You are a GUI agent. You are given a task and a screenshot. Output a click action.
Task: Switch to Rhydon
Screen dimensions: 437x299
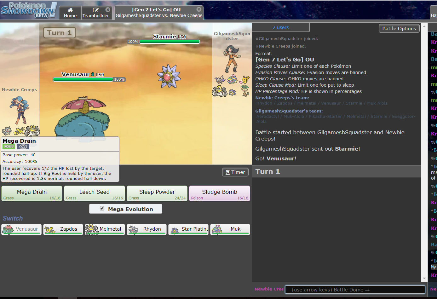pyautogui.click(x=147, y=229)
